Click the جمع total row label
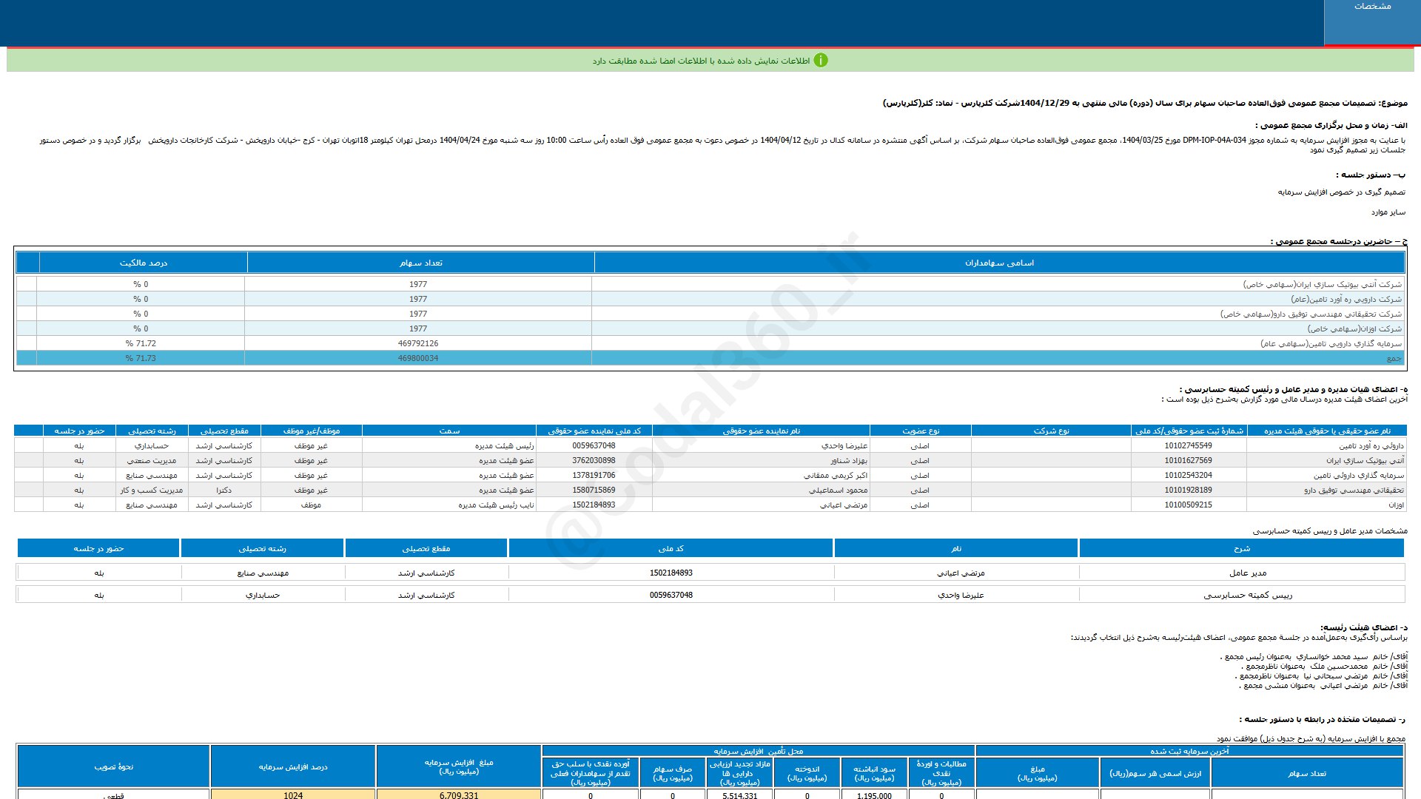Viewport: 1421px width, 799px height. 1394,358
